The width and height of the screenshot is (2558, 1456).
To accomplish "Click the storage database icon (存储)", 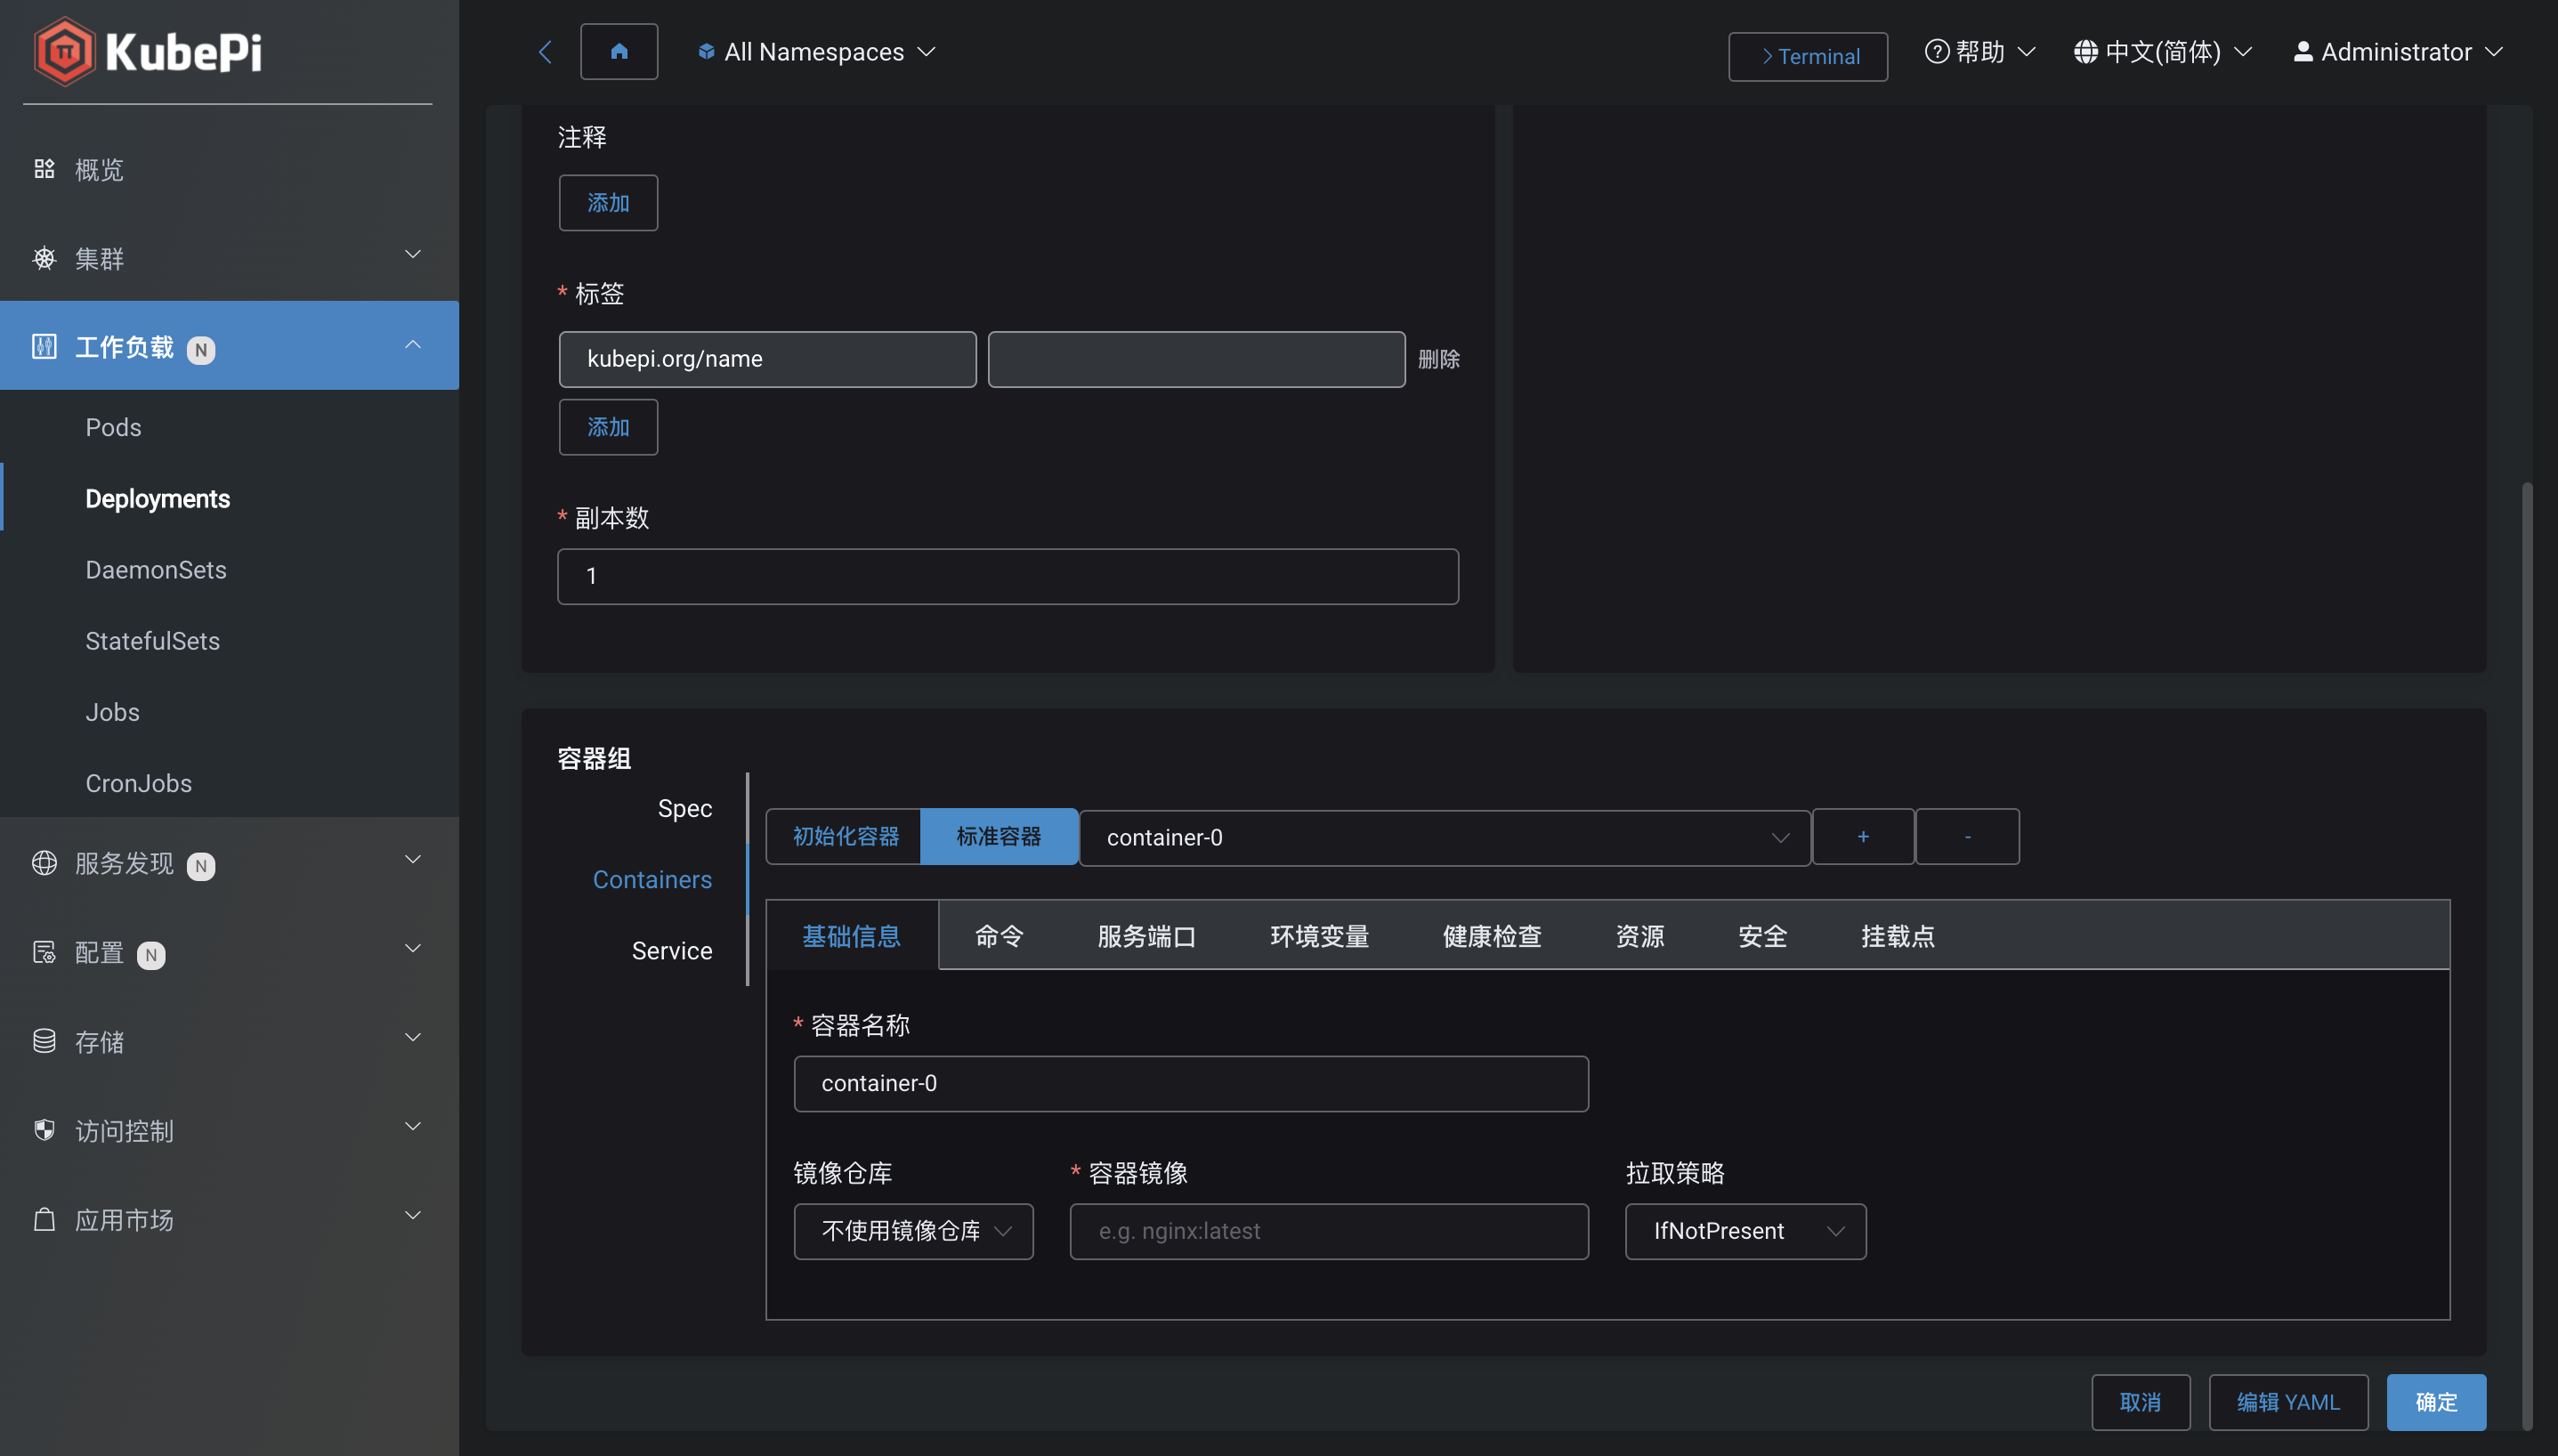I will click(x=44, y=1041).
